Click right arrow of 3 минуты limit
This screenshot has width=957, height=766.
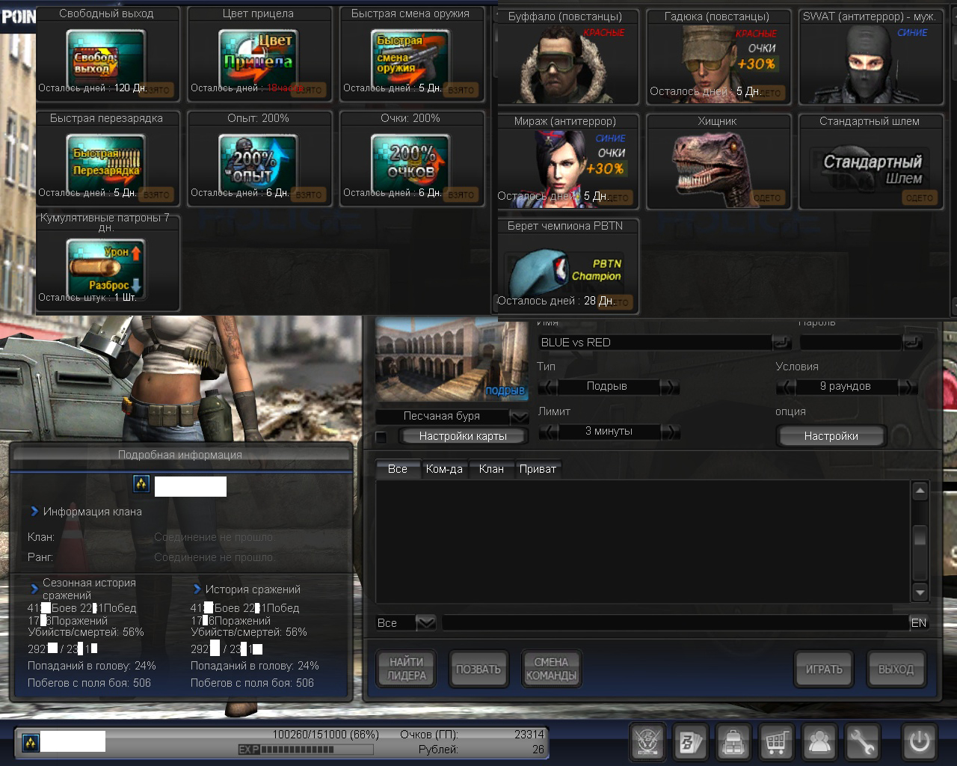[670, 432]
